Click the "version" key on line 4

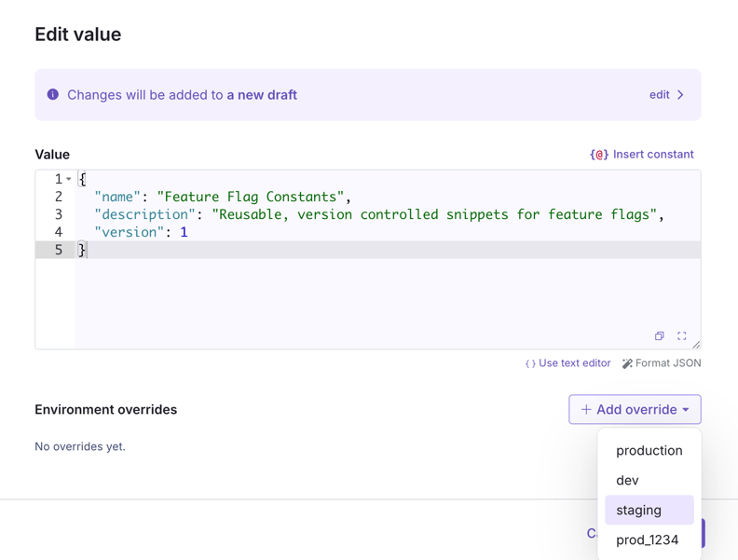click(x=129, y=232)
